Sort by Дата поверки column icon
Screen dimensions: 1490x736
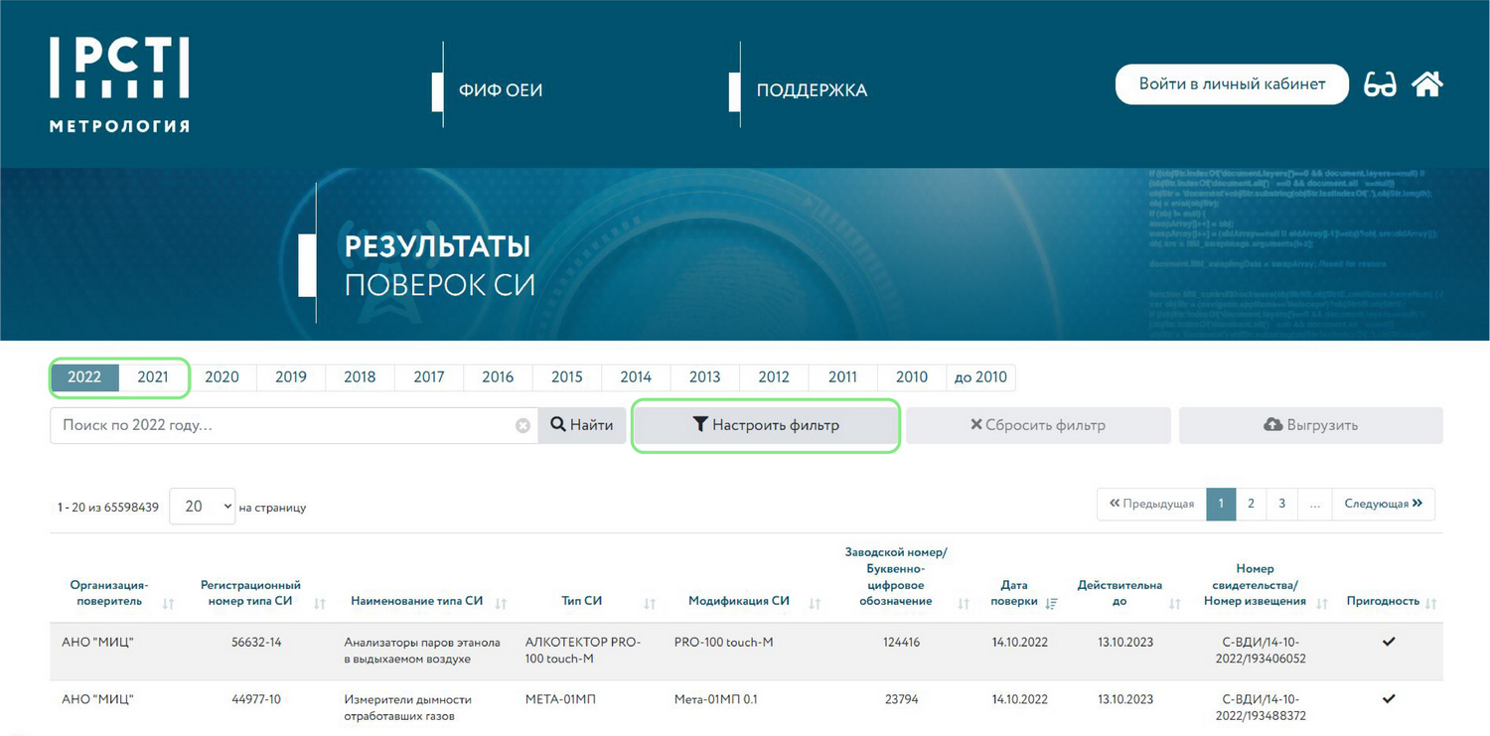1052,603
